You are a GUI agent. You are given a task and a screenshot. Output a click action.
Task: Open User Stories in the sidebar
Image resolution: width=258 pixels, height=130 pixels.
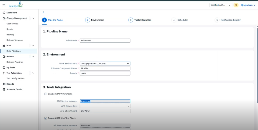pos(12,24)
